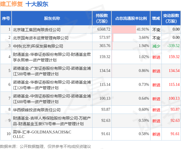Click shareholder 诺德基金 浦江120号 plan
This screenshot has width=181, height=149.
coord(52,85)
